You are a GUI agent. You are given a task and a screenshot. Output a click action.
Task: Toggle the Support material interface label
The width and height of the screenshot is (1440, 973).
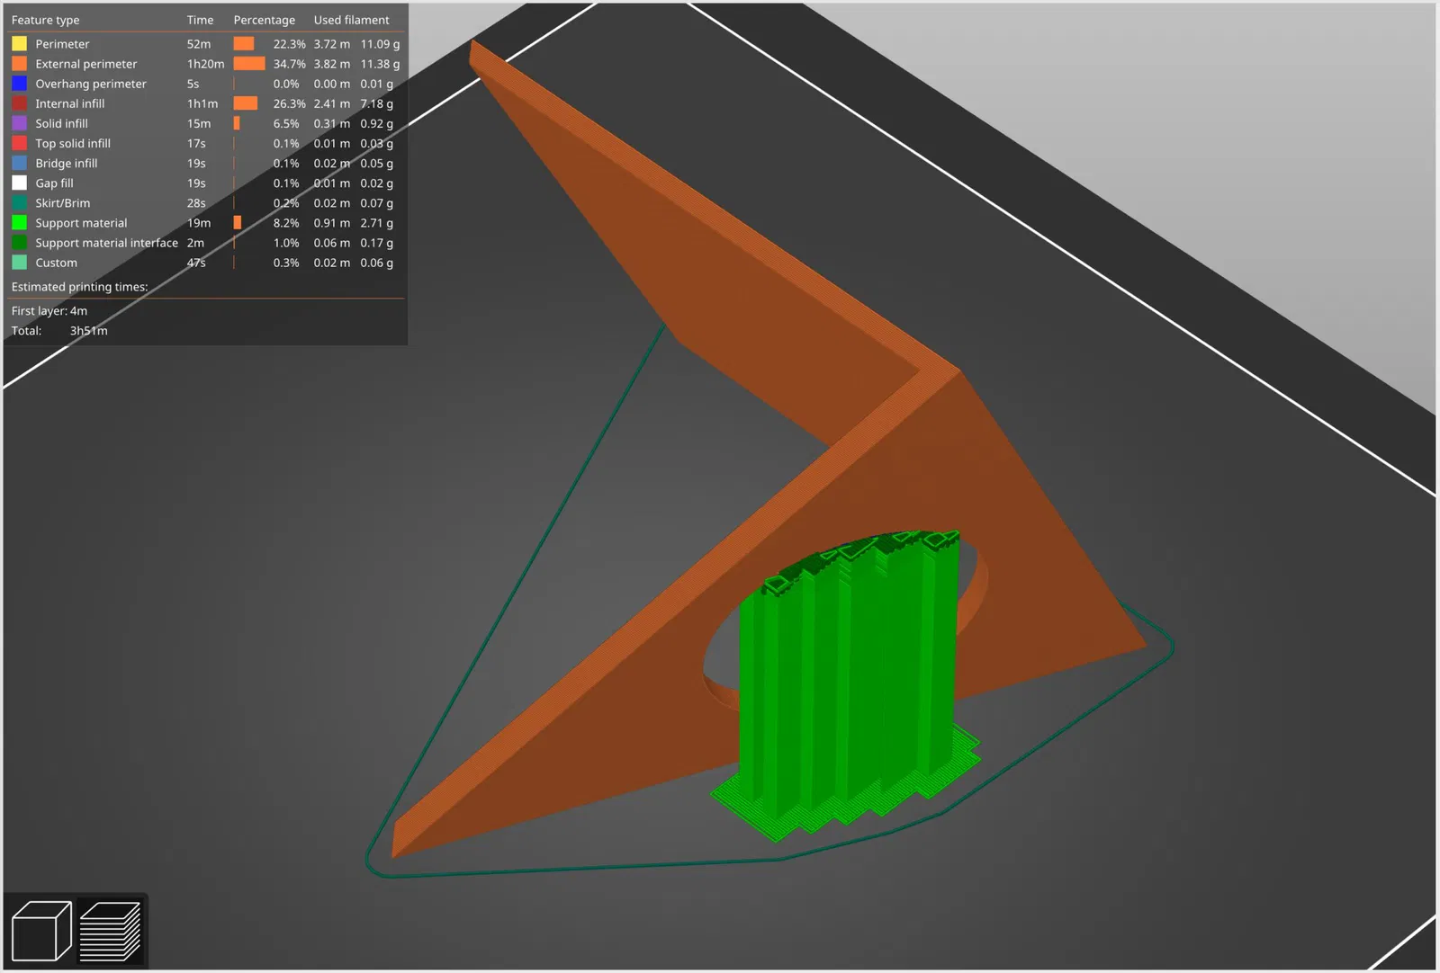(107, 243)
